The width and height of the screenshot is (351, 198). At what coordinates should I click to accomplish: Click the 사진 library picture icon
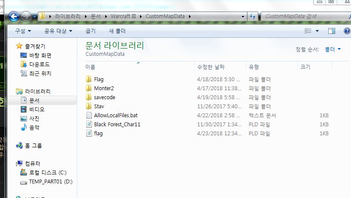coord(24,119)
